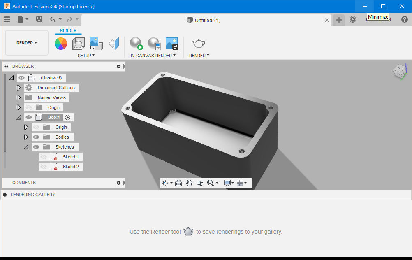Start the In-Canvas Render
The width and height of the screenshot is (412, 260).
point(137,44)
